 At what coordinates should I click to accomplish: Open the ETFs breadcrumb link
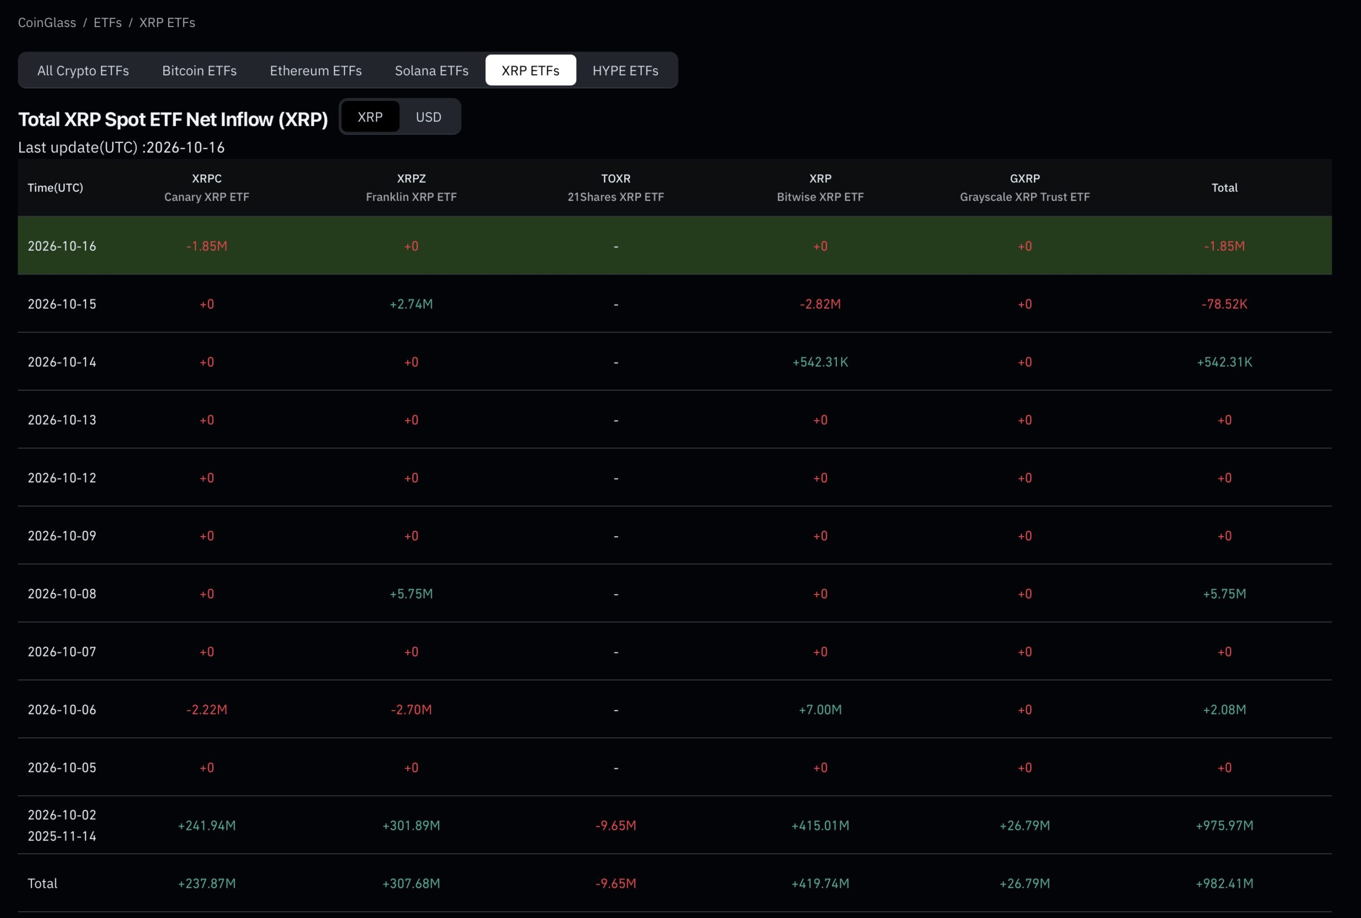point(108,22)
